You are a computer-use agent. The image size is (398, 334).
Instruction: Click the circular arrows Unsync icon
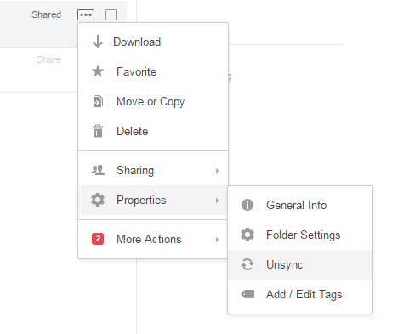[247, 264]
